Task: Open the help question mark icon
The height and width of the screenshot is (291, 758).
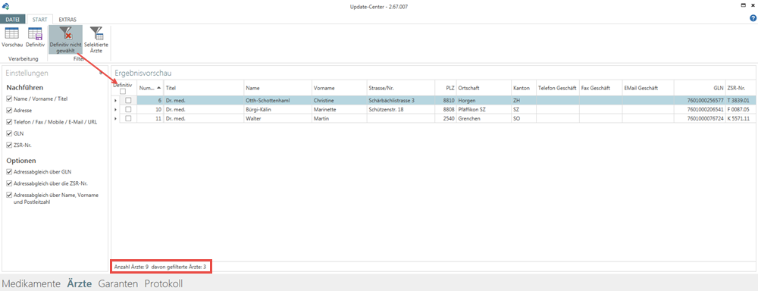Action: 753,18
